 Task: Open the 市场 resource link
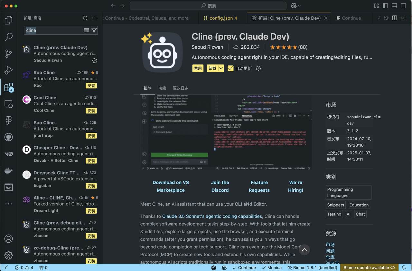coord(330,245)
